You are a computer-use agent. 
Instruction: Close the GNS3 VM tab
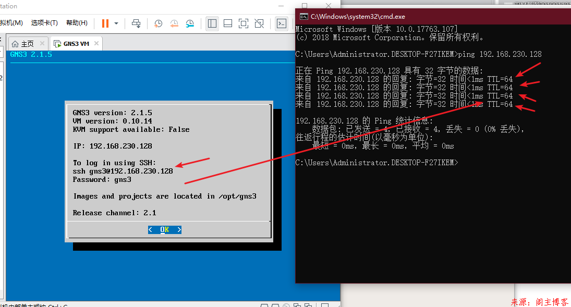point(96,43)
